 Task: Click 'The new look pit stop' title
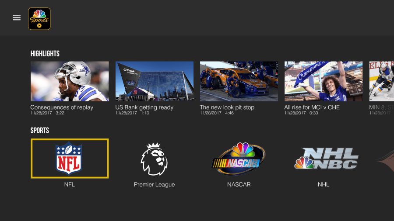pos(227,107)
